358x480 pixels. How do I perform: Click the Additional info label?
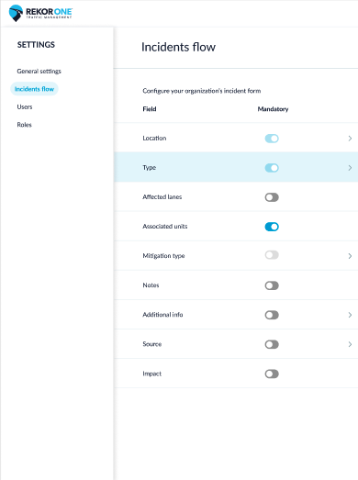162,315
